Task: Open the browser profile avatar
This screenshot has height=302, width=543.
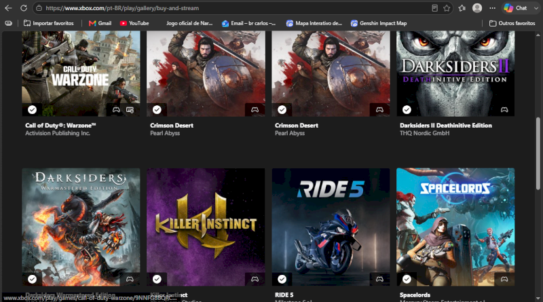Action: click(x=477, y=8)
